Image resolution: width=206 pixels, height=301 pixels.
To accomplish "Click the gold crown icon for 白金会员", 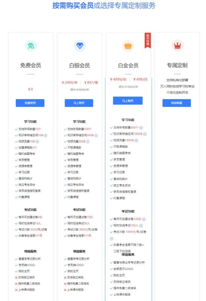I will pyautogui.click(x=128, y=46).
